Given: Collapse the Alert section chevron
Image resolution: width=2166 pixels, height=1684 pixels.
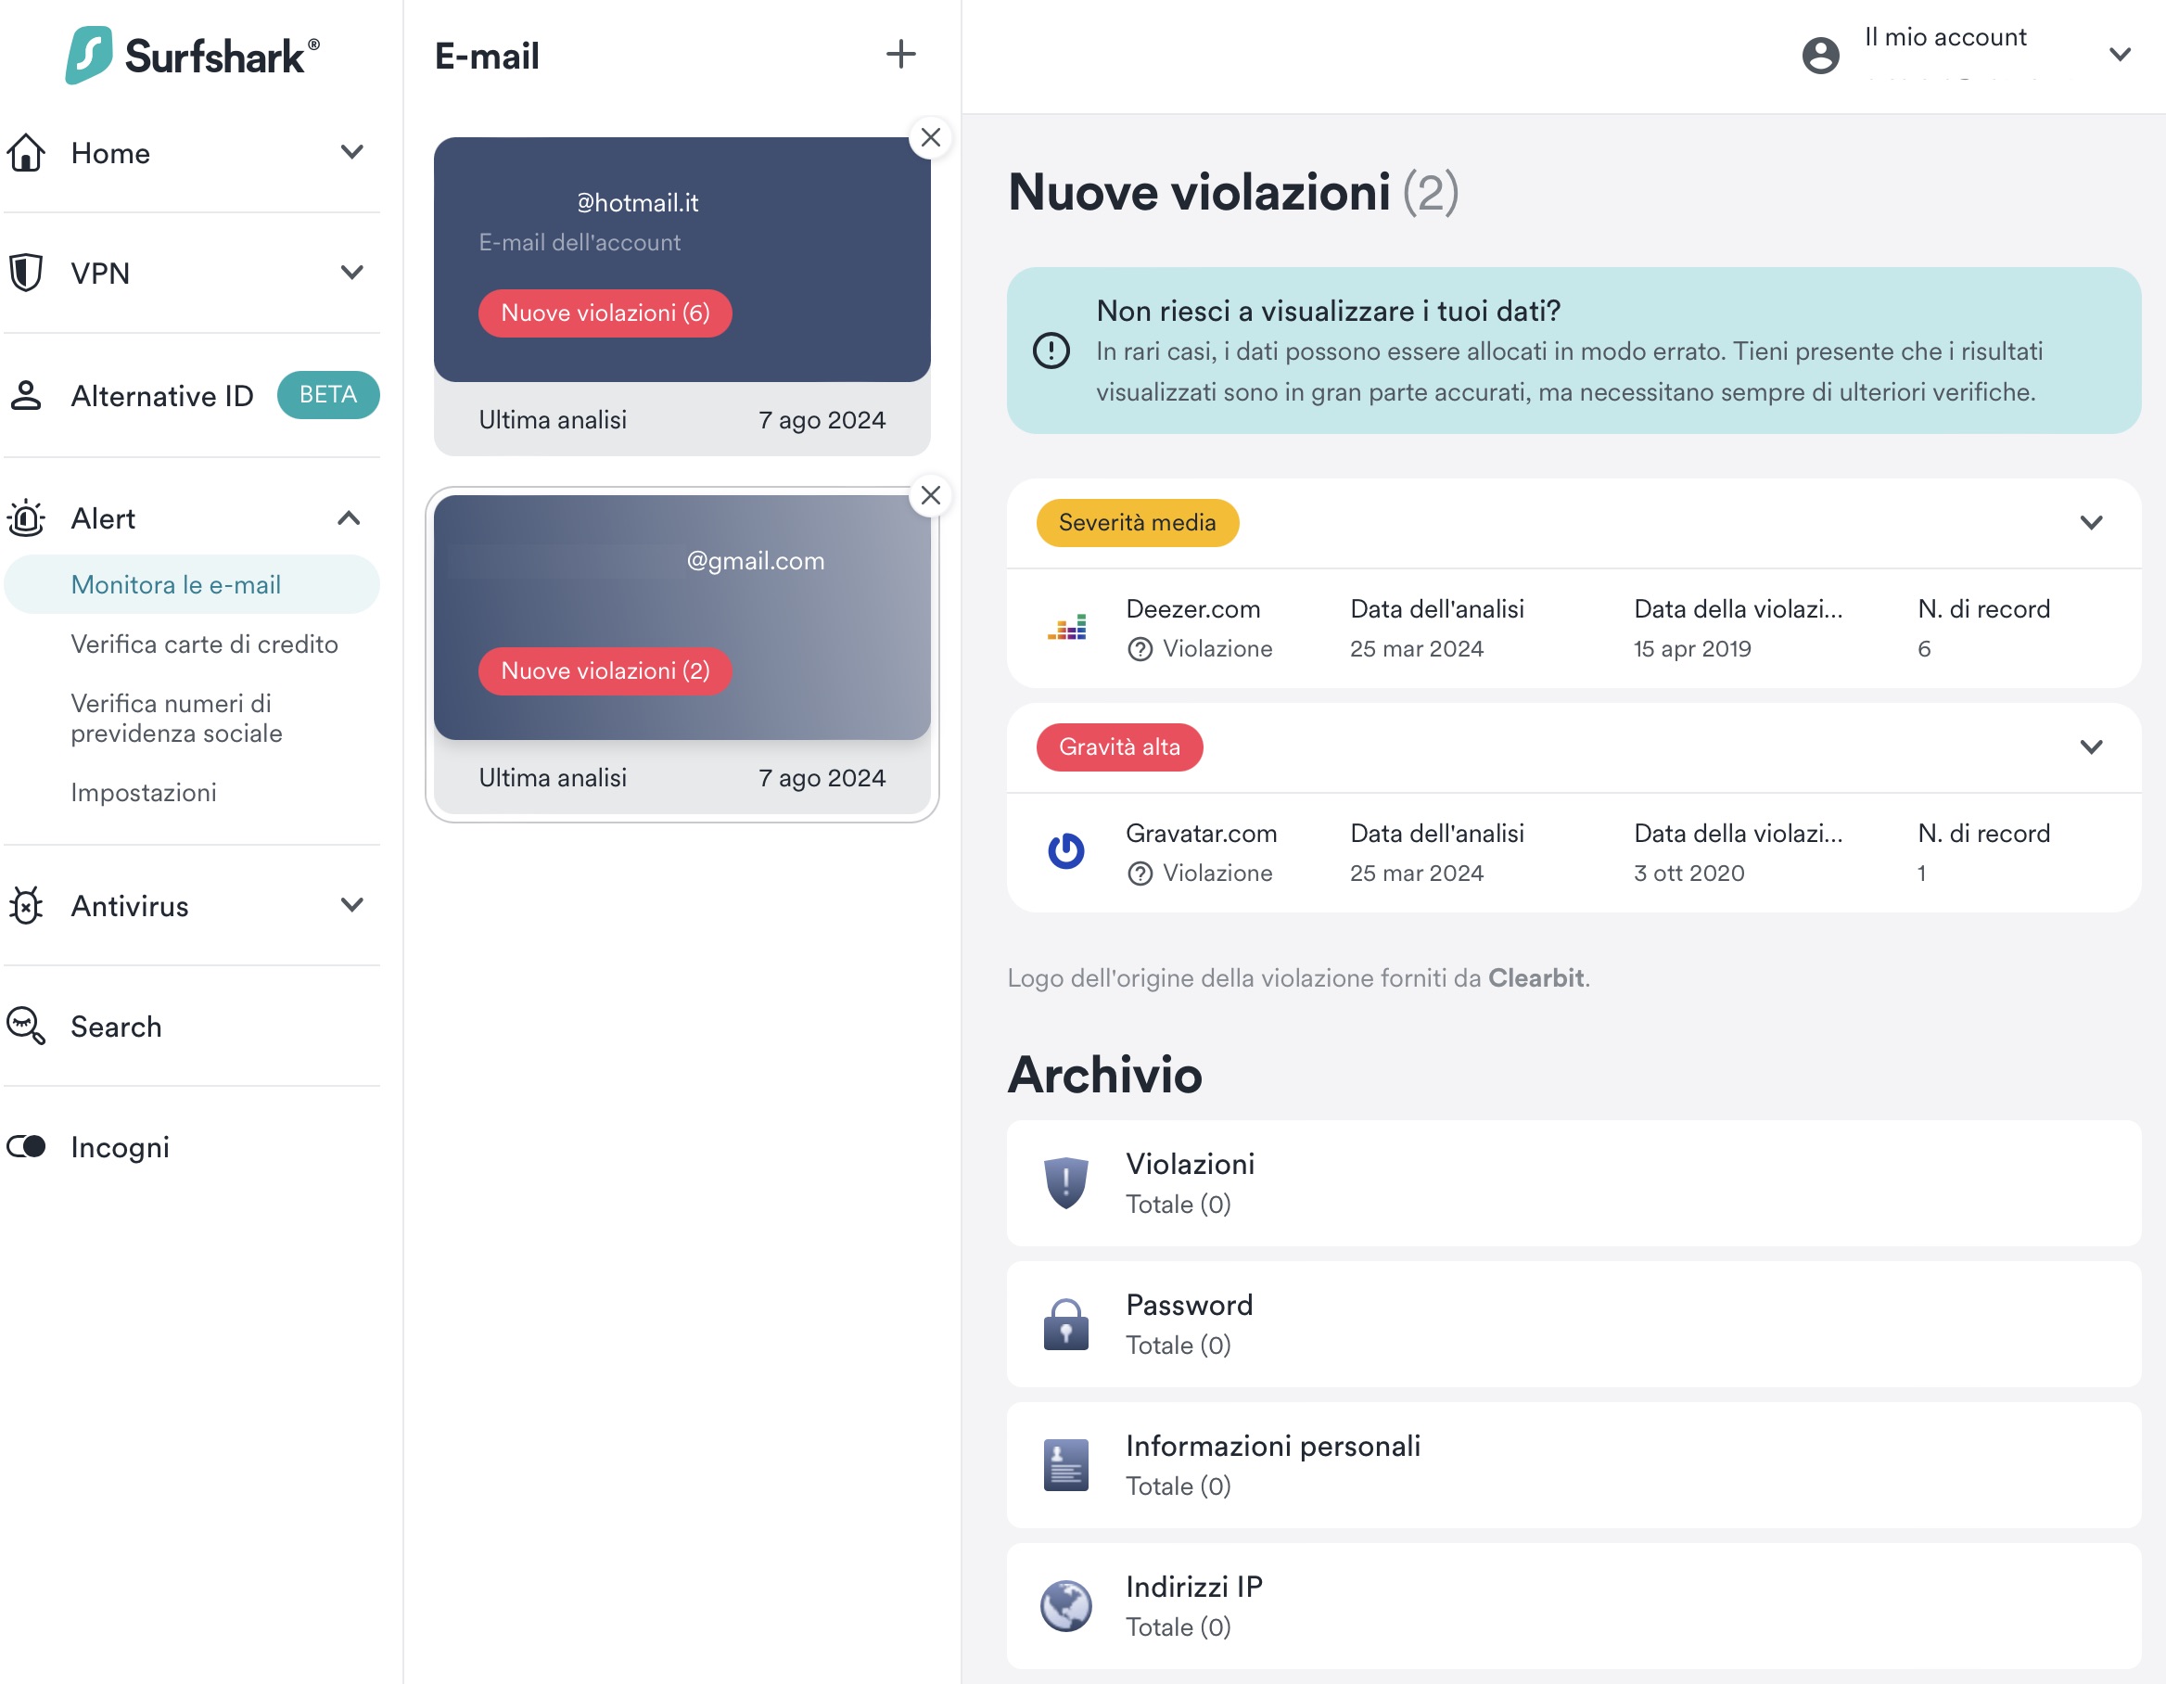Looking at the screenshot, I should coord(349,518).
